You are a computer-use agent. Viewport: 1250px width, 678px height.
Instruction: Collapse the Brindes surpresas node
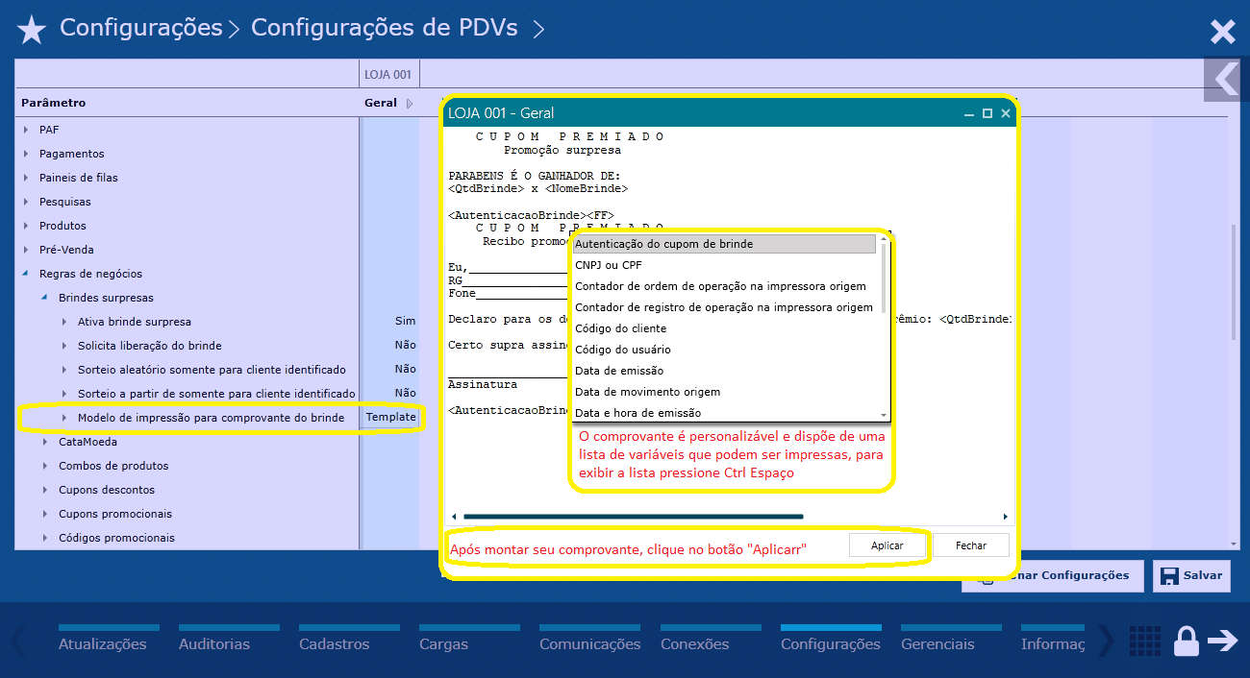pos(45,298)
